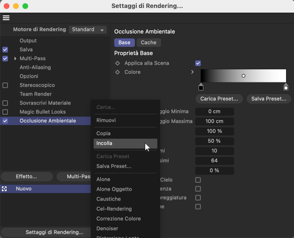Screen dimensions: 294x238
Task: Expand the Multi-Pass tree arrow
Action: pos(15,59)
